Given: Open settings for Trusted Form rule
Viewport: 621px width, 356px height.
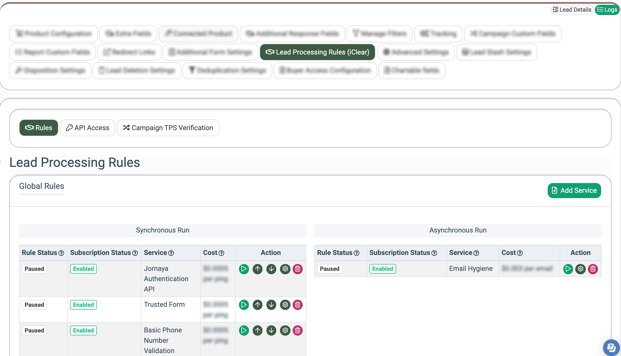Looking at the screenshot, I should pyautogui.click(x=285, y=305).
